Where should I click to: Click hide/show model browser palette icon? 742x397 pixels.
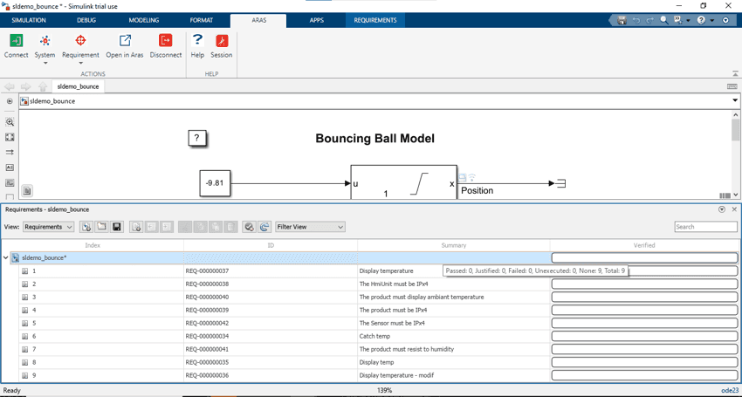[10, 101]
